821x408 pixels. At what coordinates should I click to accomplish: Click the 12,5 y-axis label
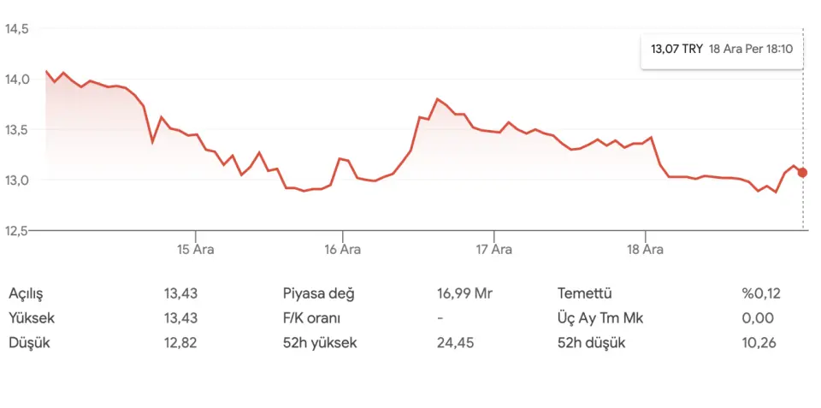(17, 231)
